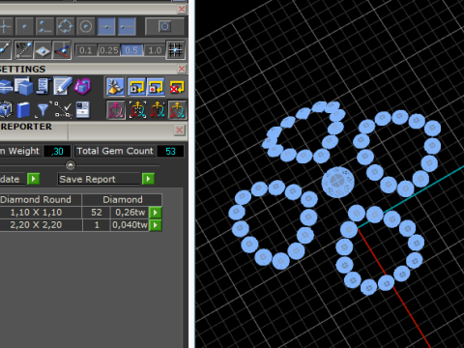Click the quantity cell showing 1
This screenshot has height=348, width=464.
pyautogui.click(x=97, y=225)
